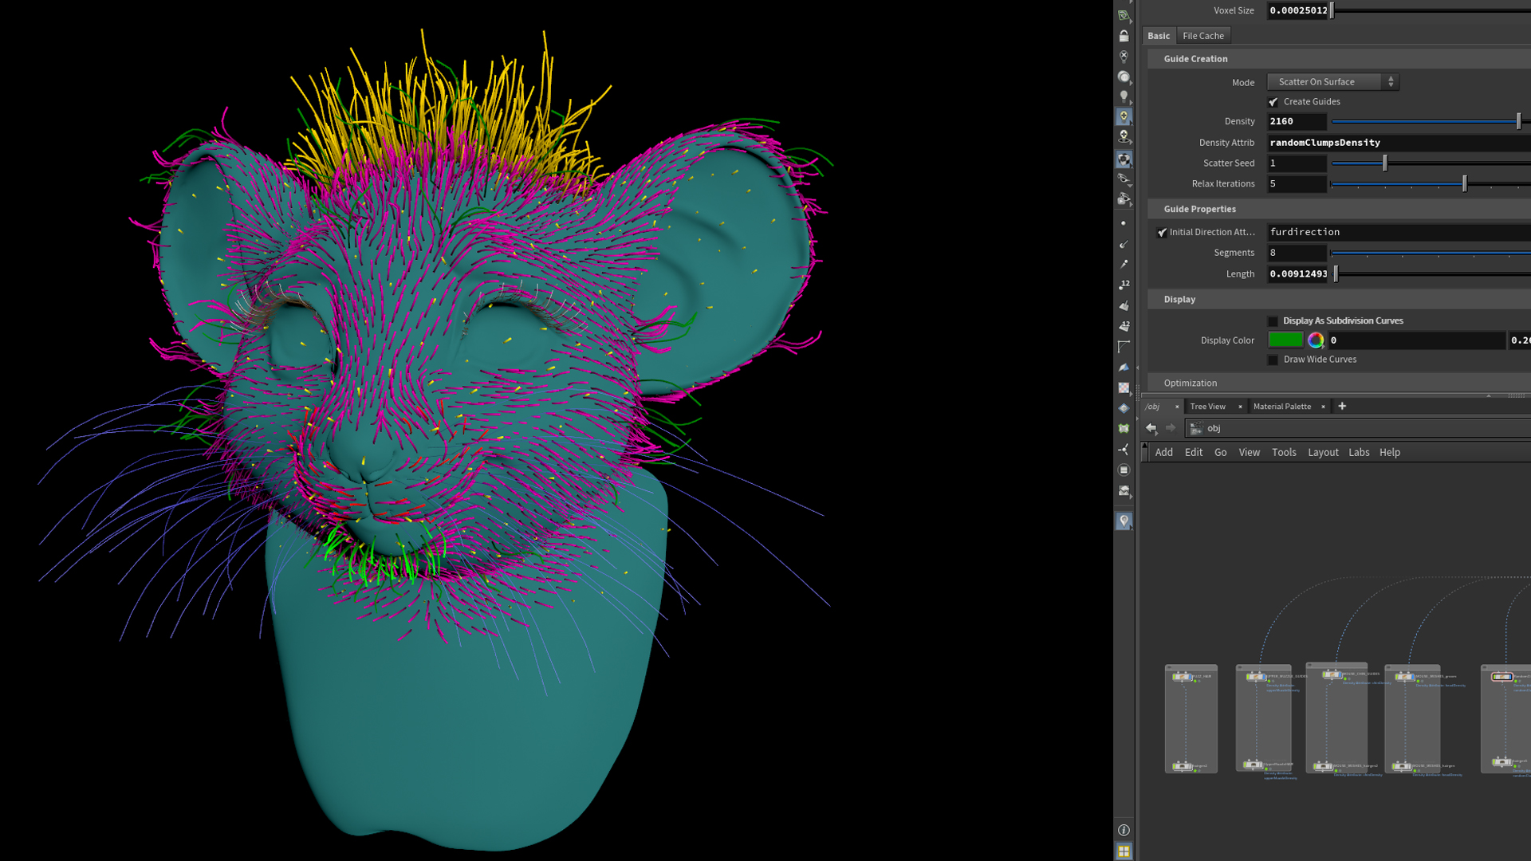Add a new pane tab with the plus button
This screenshot has width=1531, height=861.
point(1342,407)
